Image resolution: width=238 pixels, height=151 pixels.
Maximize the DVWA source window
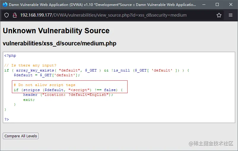[x=217, y=4]
